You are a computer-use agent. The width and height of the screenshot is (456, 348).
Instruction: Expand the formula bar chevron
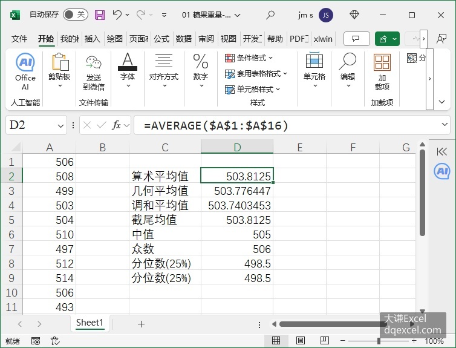(x=445, y=125)
